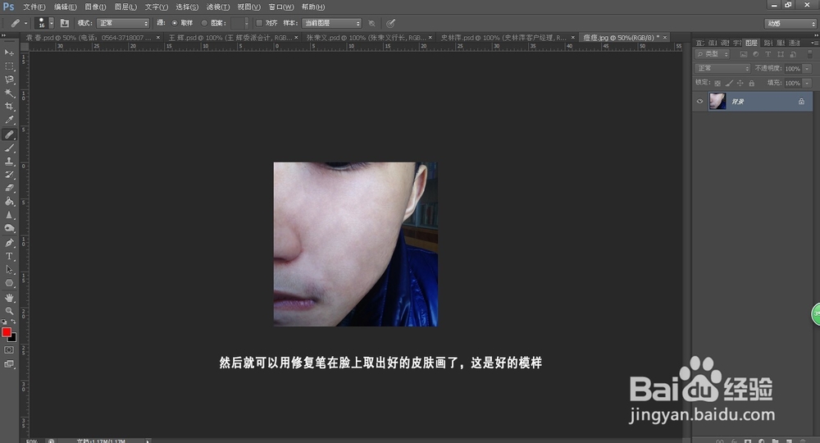
Task: Select the Rectangular Marquee tool
Action: 9,66
